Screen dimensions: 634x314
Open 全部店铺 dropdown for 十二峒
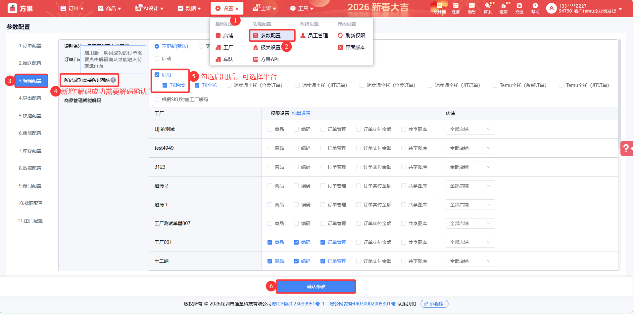(x=470, y=261)
